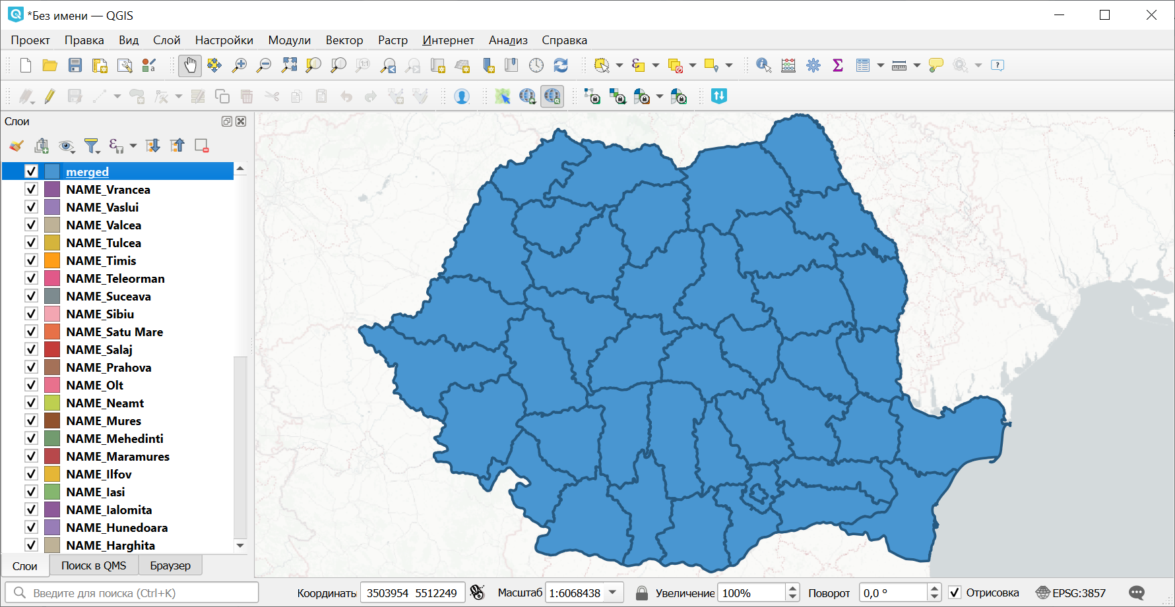The height and width of the screenshot is (607, 1175).
Task: Expand the measure tool dropdown arrow
Action: pos(916,65)
